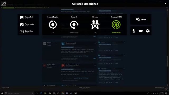Open the Photos app on the taskbar
Image resolution: width=169 pixels, height=95 pixels.
tap(76, 93)
